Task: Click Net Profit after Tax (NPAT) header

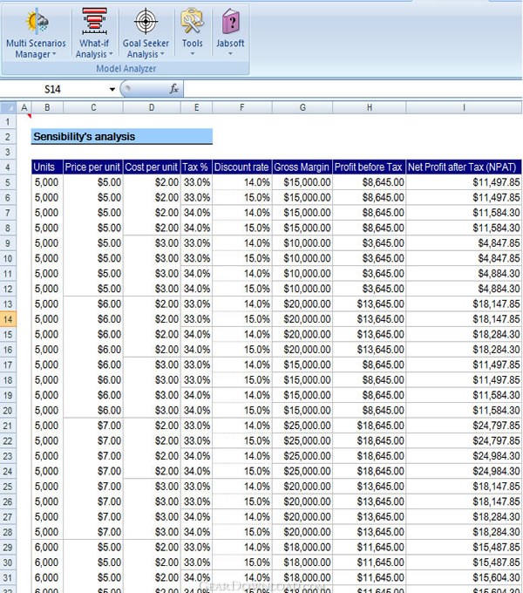Action: pos(464,167)
